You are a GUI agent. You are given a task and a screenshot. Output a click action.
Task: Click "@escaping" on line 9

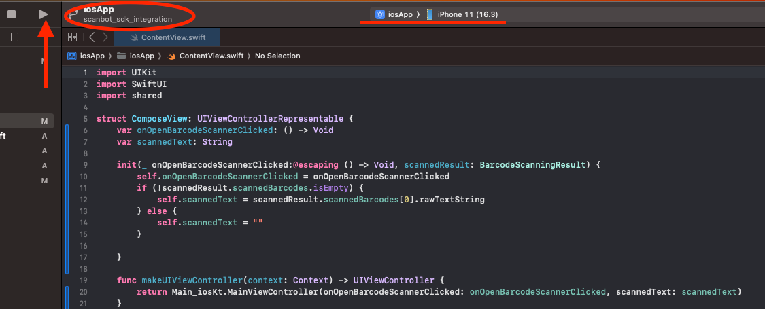315,165
